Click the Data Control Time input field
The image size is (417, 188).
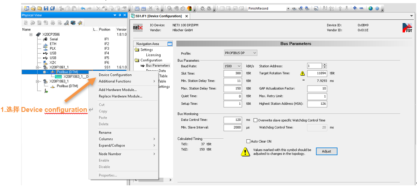[233, 120]
